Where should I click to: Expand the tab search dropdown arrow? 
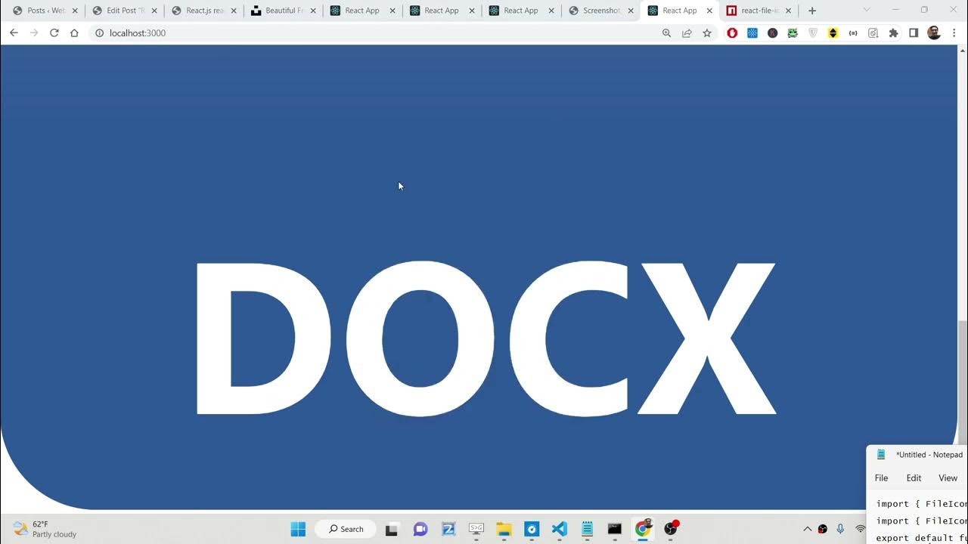click(x=867, y=11)
